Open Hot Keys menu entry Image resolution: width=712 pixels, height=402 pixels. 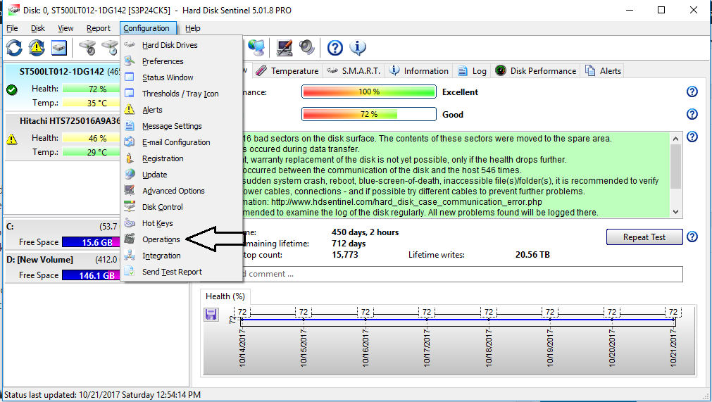pos(182,223)
